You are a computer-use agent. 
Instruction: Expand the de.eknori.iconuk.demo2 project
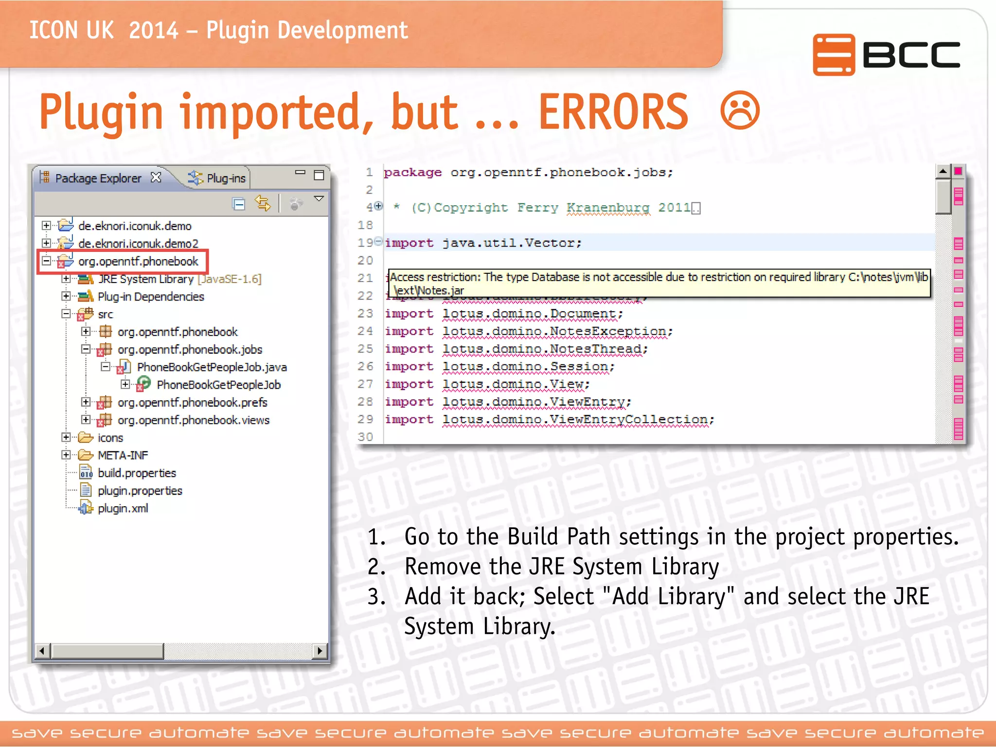click(46, 243)
